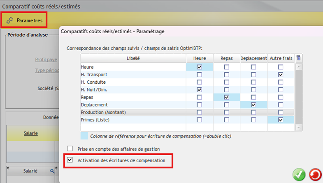Open the Parametres gear button
The image size is (323, 183).
(x=24, y=21)
